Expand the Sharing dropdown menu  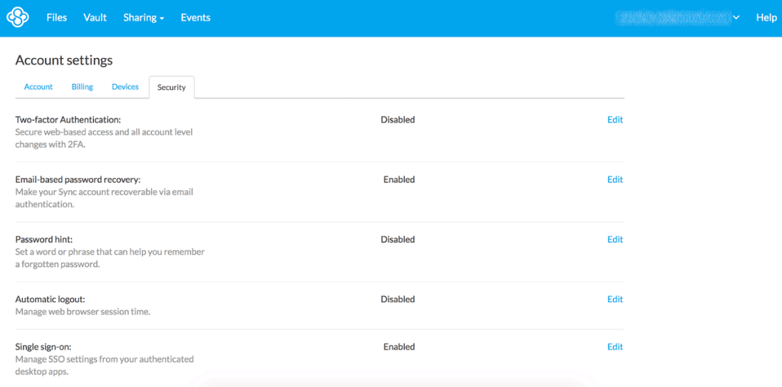[x=144, y=18]
